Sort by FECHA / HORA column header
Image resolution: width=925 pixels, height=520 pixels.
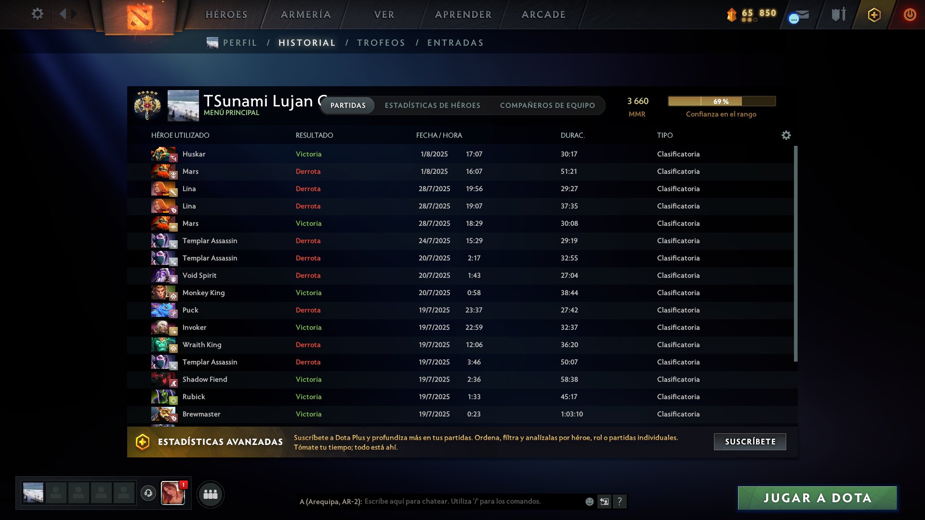pyautogui.click(x=439, y=135)
